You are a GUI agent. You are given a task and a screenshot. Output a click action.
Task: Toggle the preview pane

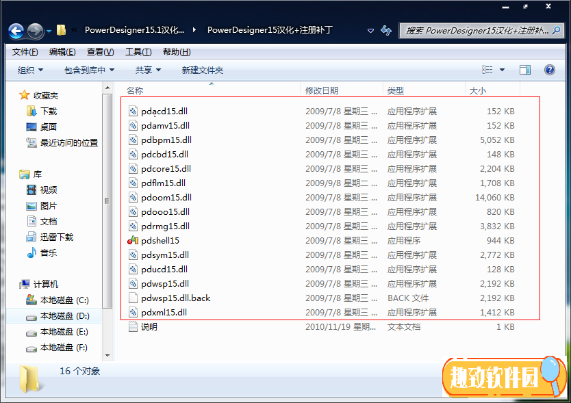click(x=526, y=69)
